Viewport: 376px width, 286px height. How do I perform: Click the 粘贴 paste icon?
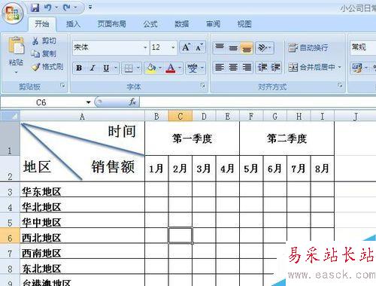pos(16,46)
